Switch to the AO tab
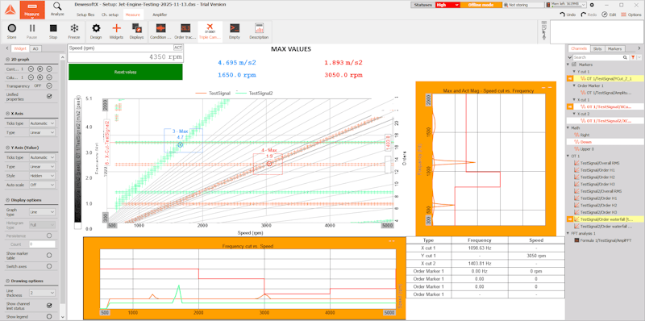The width and height of the screenshot is (645, 321). pyautogui.click(x=35, y=48)
